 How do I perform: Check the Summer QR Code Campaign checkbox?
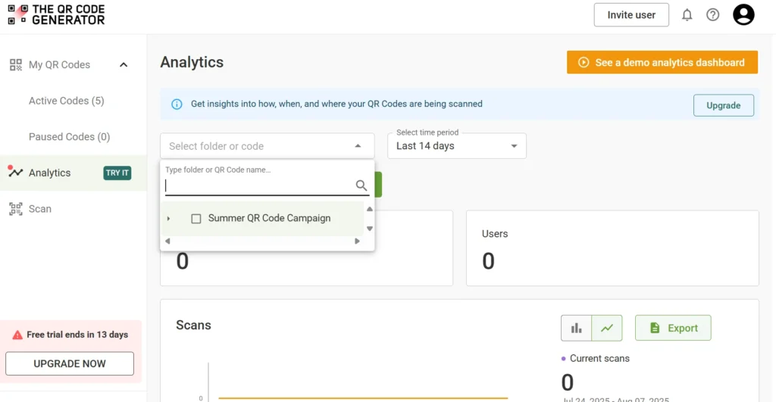[196, 219]
